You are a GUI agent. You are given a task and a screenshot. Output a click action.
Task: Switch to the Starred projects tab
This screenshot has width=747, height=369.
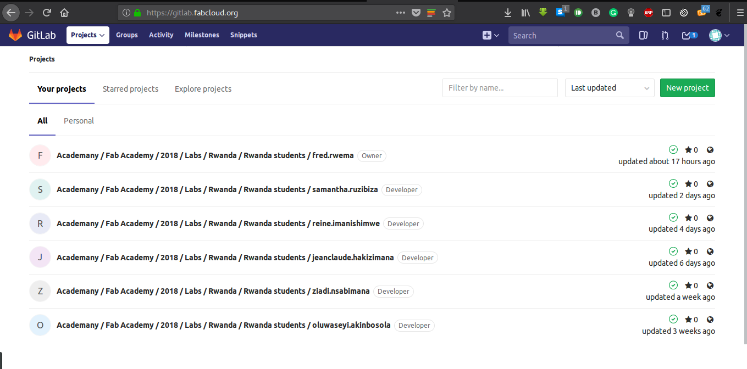(x=130, y=88)
